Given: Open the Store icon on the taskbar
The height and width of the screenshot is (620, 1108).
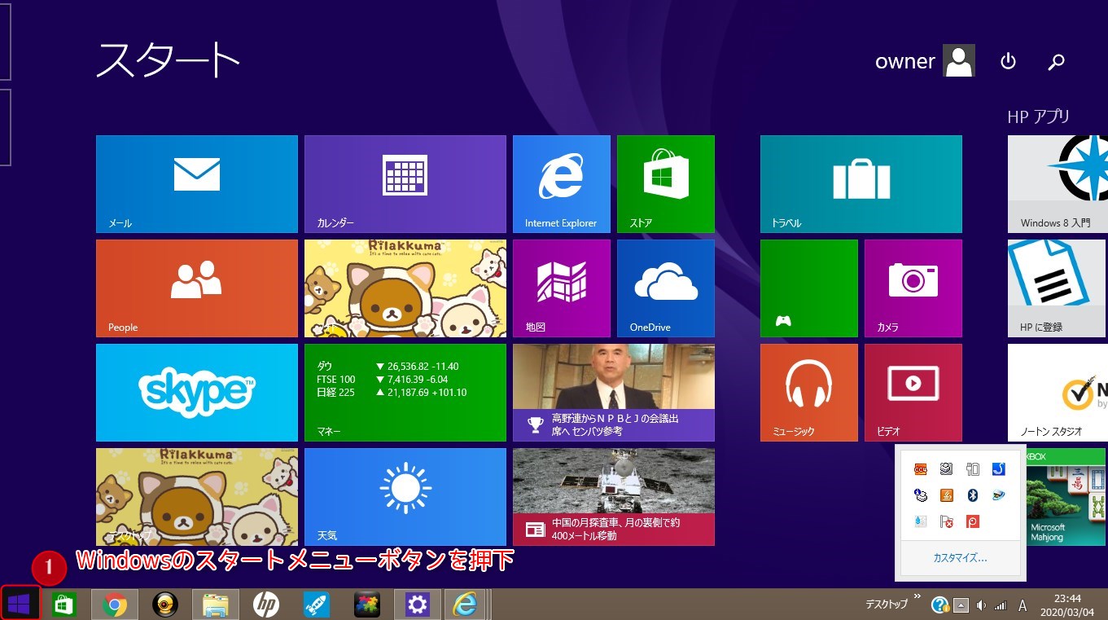Looking at the screenshot, I should [64, 605].
